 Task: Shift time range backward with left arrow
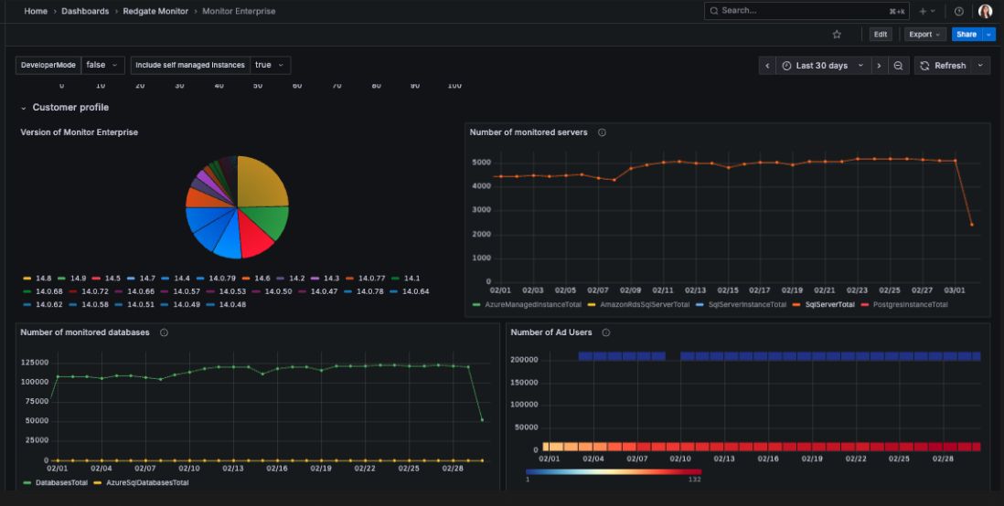coord(768,66)
